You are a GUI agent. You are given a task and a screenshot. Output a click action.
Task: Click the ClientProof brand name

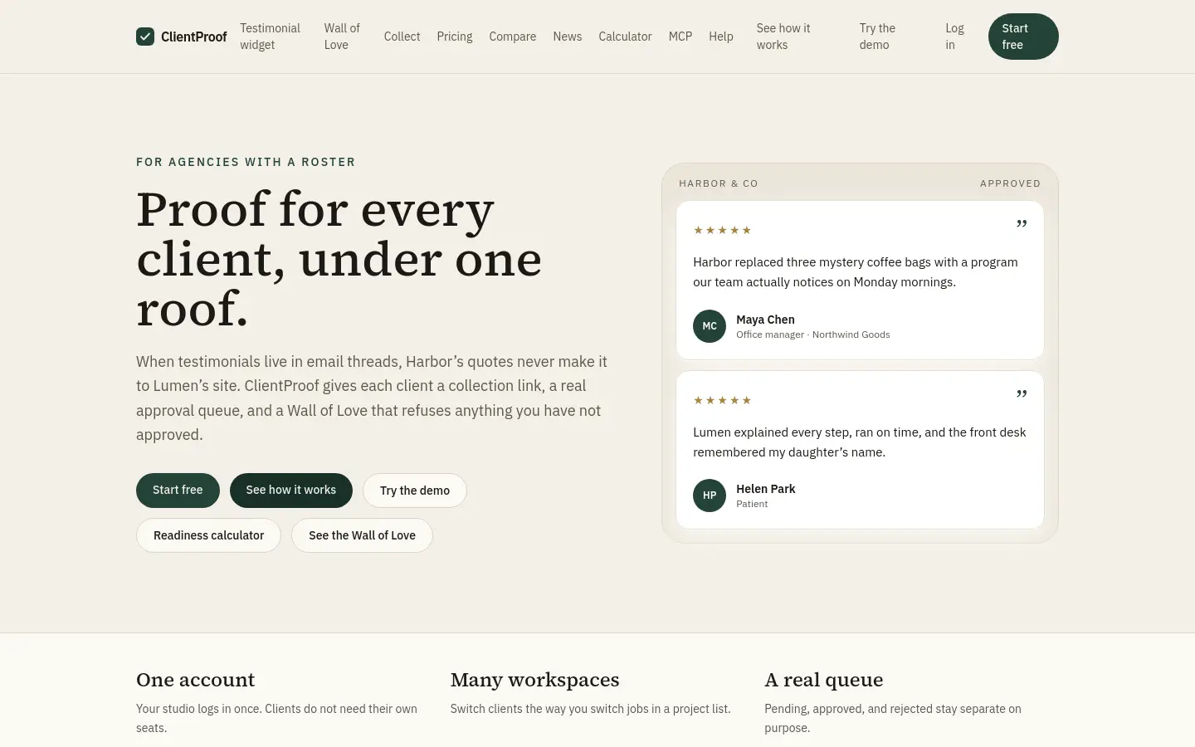[194, 37]
